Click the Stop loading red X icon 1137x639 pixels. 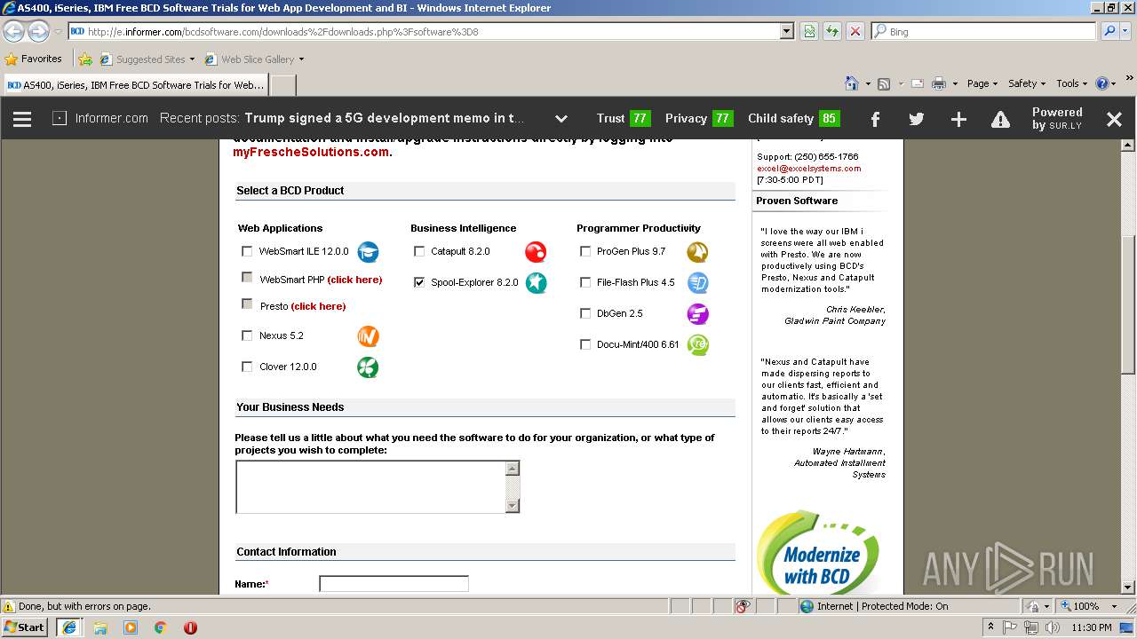(x=855, y=31)
